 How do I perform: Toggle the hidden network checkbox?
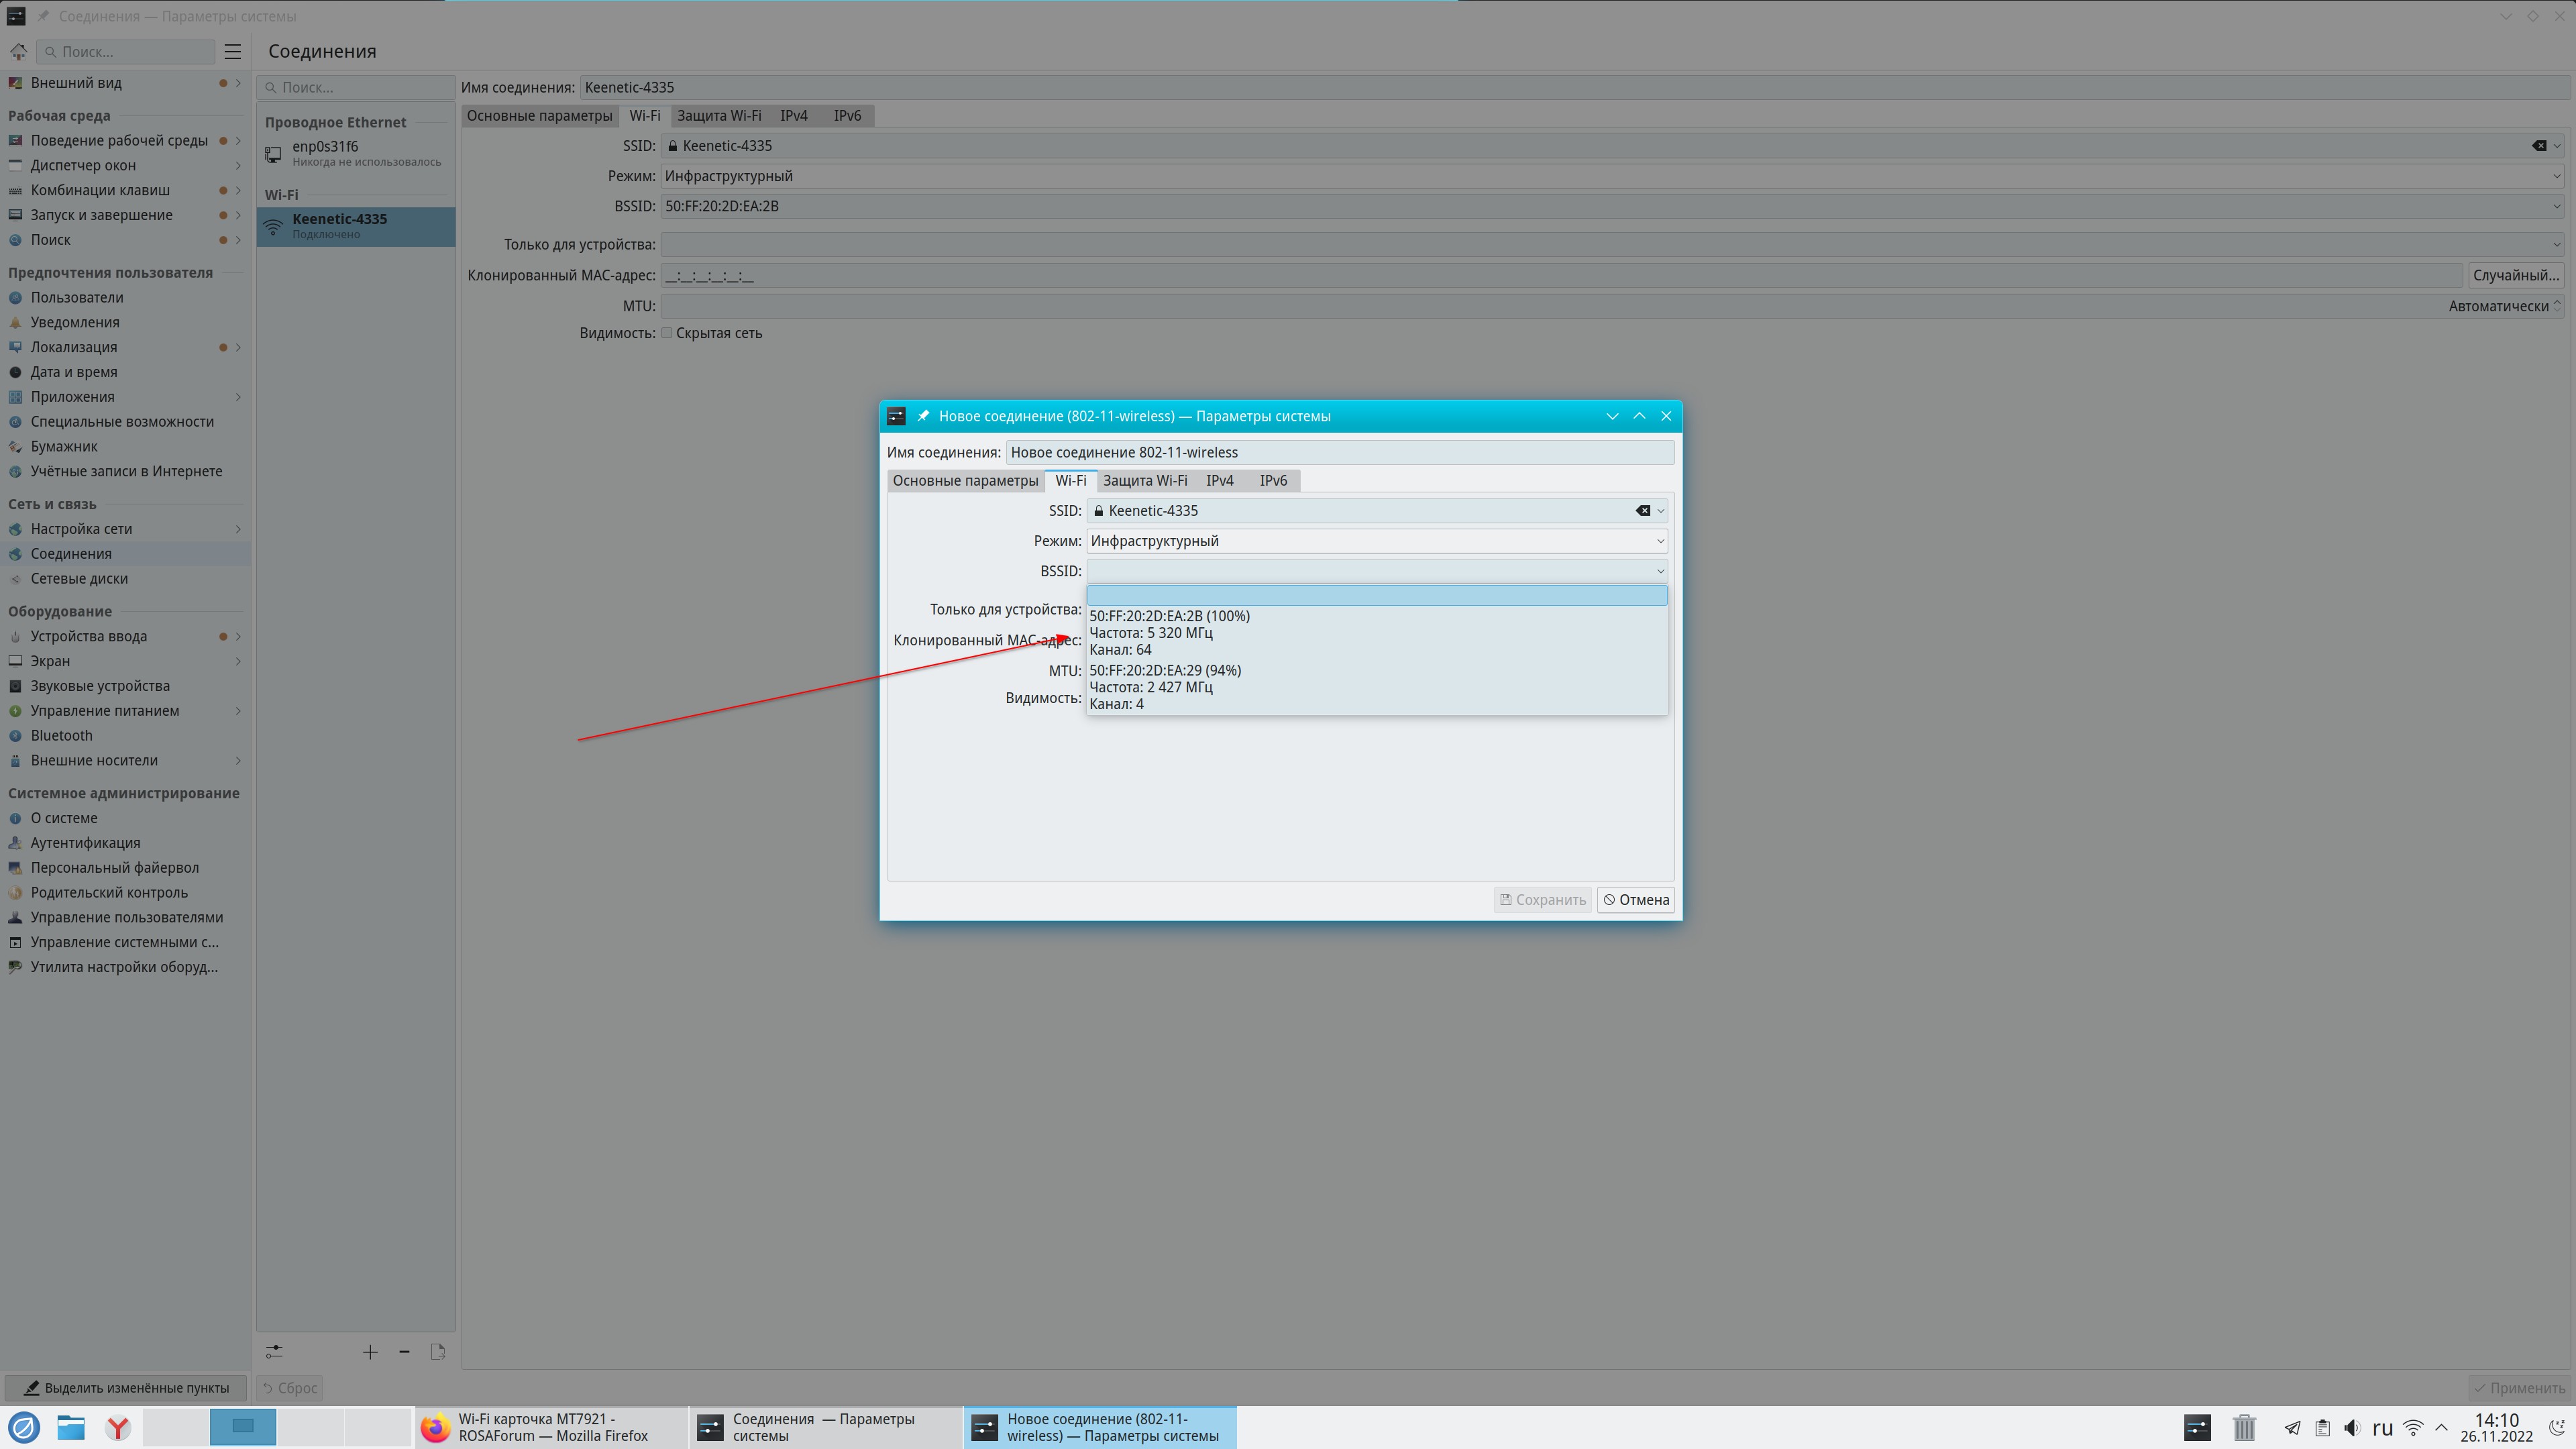point(667,333)
